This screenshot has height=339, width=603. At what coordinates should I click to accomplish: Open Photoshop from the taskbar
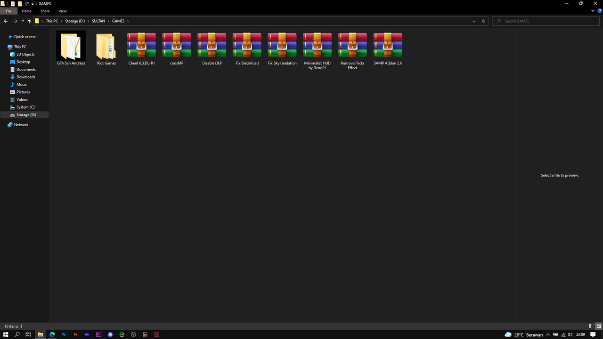click(x=64, y=334)
